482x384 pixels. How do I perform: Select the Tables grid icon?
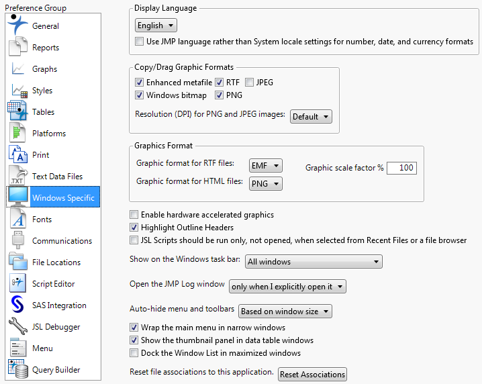[18, 111]
